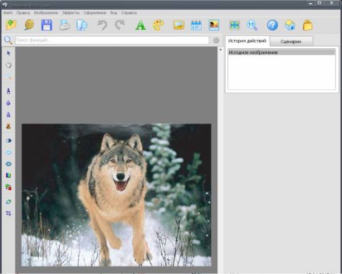Select the sharpen cone tool
The height and width of the screenshot is (274, 342).
tap(9, 115)
